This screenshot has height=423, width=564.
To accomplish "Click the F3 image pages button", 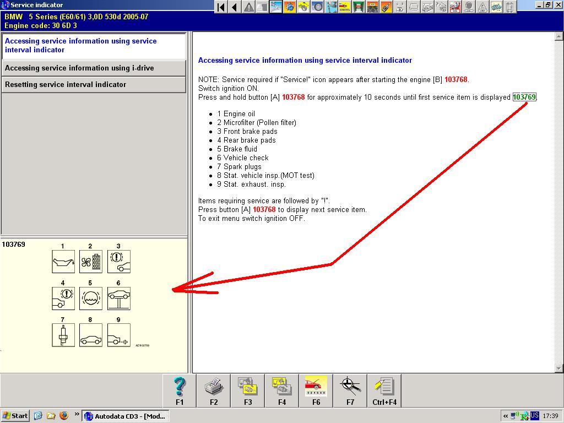I will point(248,391).
